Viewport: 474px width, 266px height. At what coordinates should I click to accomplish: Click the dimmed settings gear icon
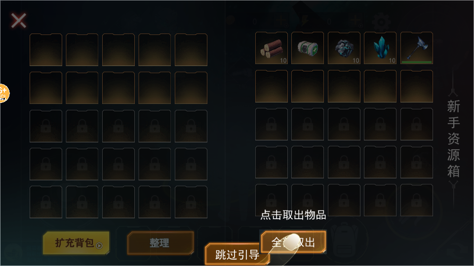pos(381,22)
